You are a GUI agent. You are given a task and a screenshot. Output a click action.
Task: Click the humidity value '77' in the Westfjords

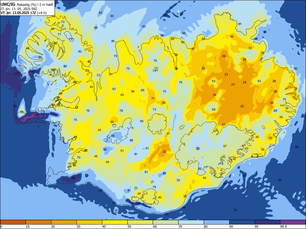[x=59, y=34]
